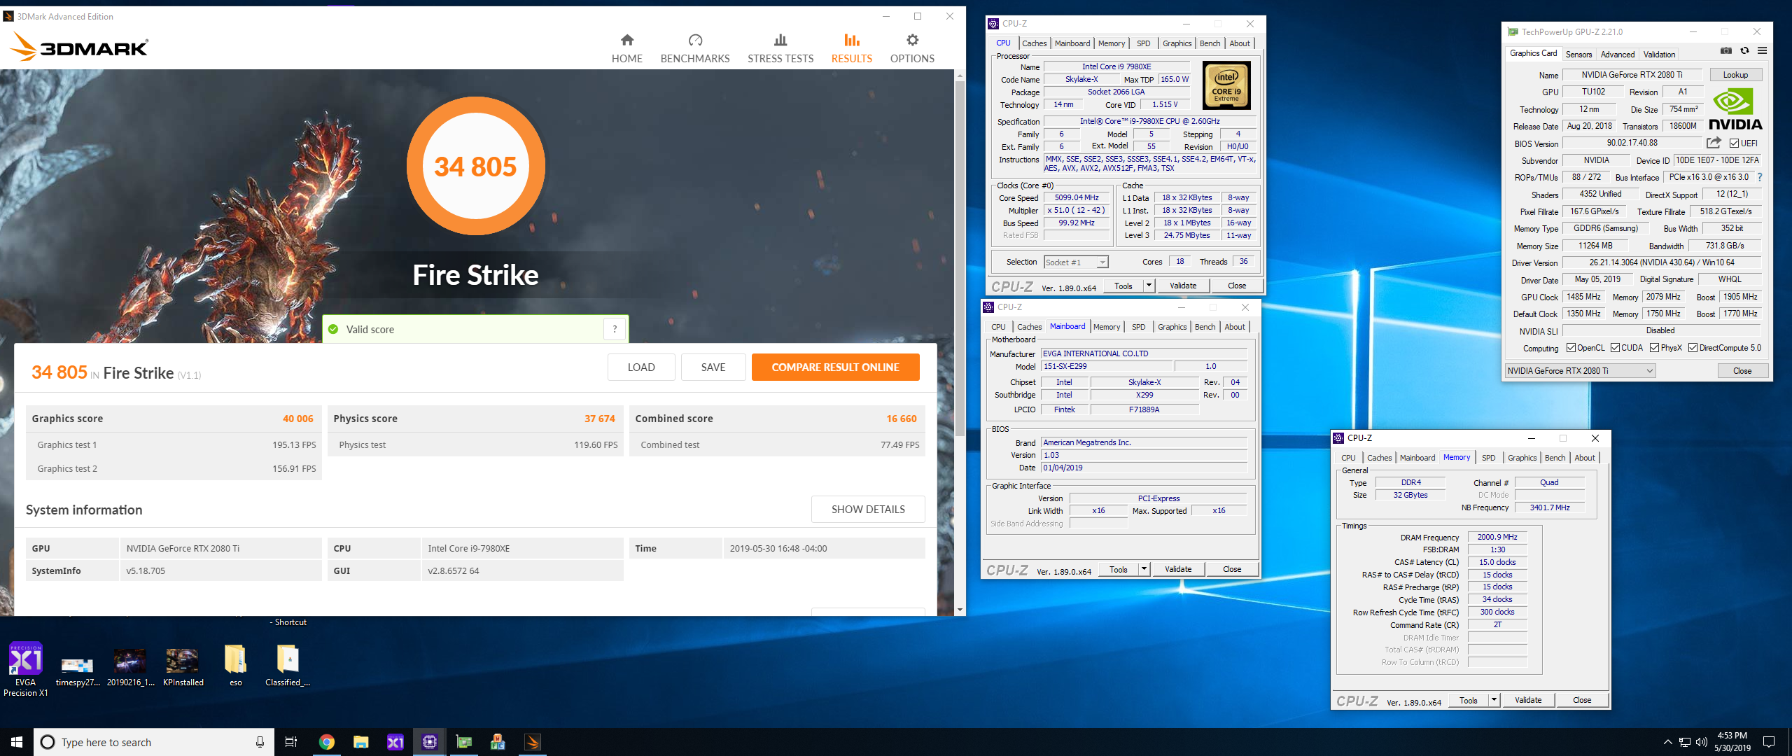Open STRESS TESTS in 3DMark
The height and width of the screenshot is (756, 1792).
click(x=780, y=48)
